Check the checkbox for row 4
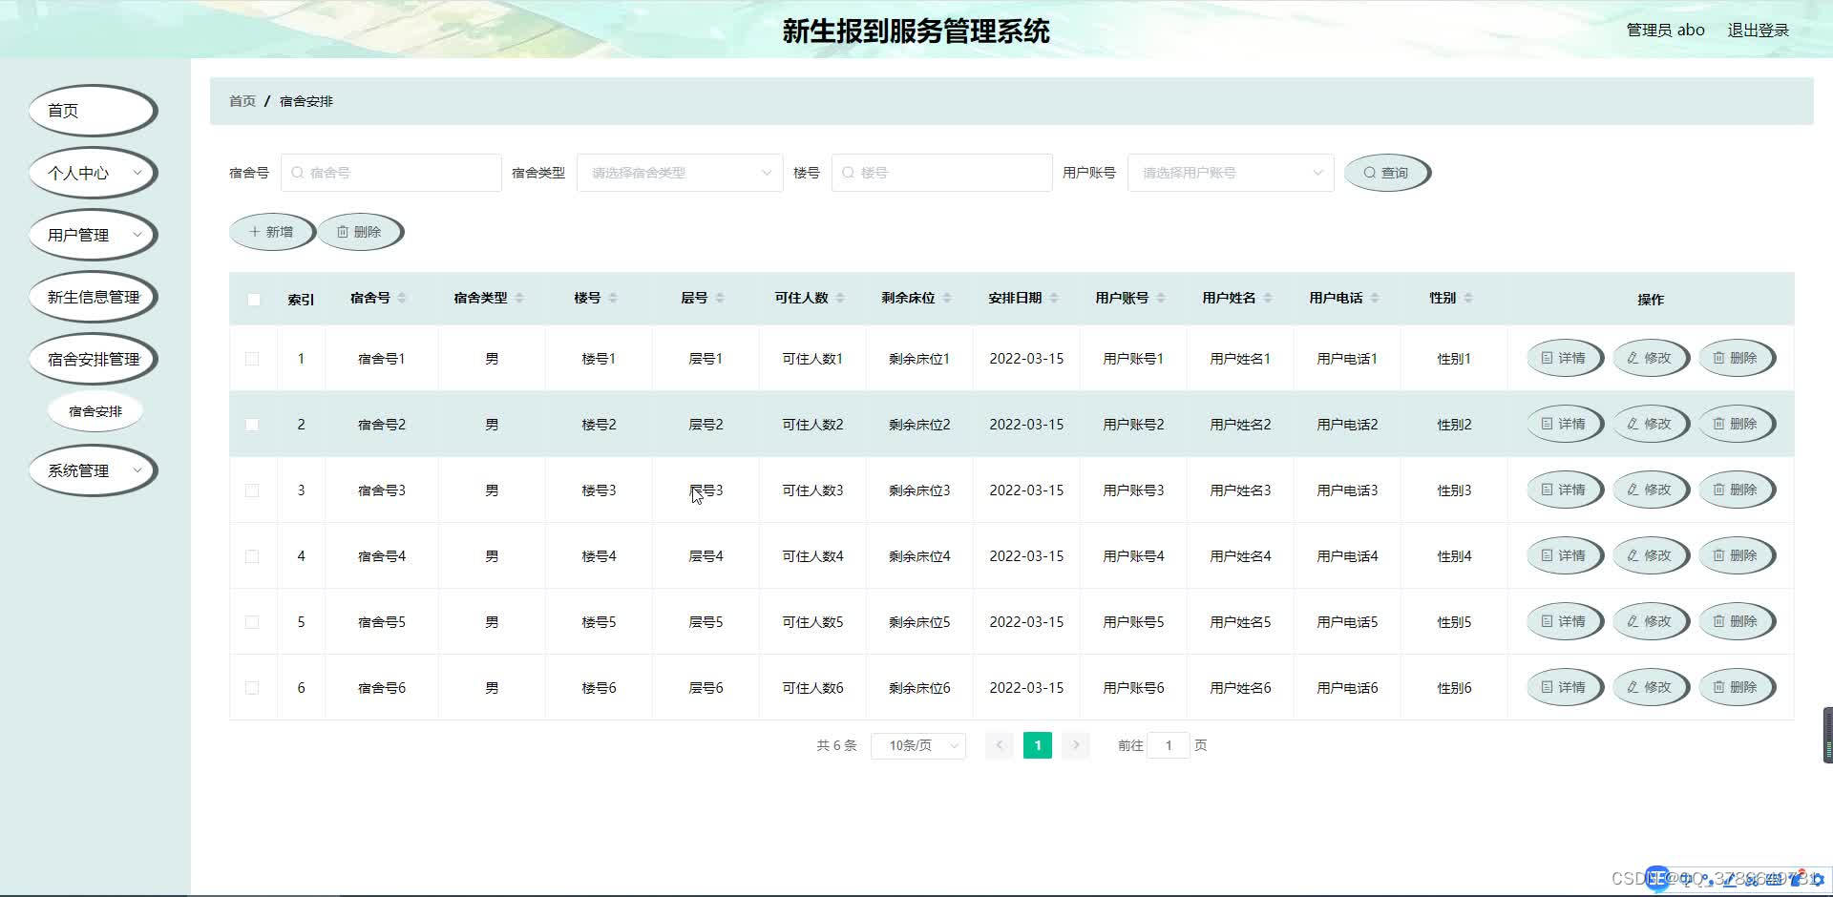 pyautogui.click(x=252, y=556)
